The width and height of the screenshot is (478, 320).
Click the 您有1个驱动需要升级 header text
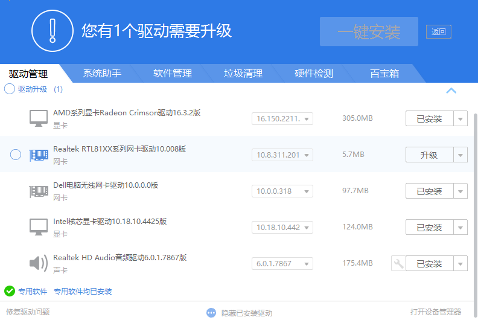[x=156, y=31]
